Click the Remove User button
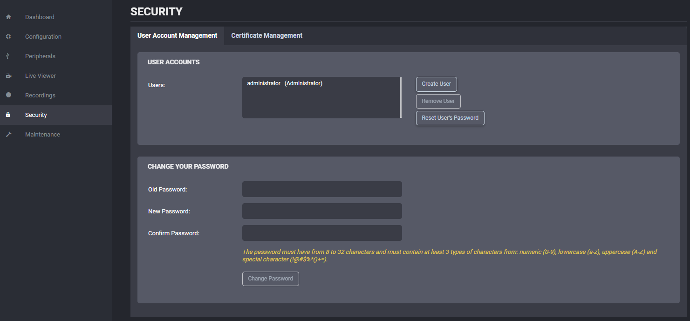 pos(438,101)
